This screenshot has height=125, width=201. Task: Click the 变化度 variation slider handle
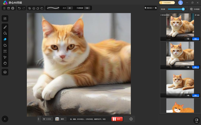[x=183, y=9]
